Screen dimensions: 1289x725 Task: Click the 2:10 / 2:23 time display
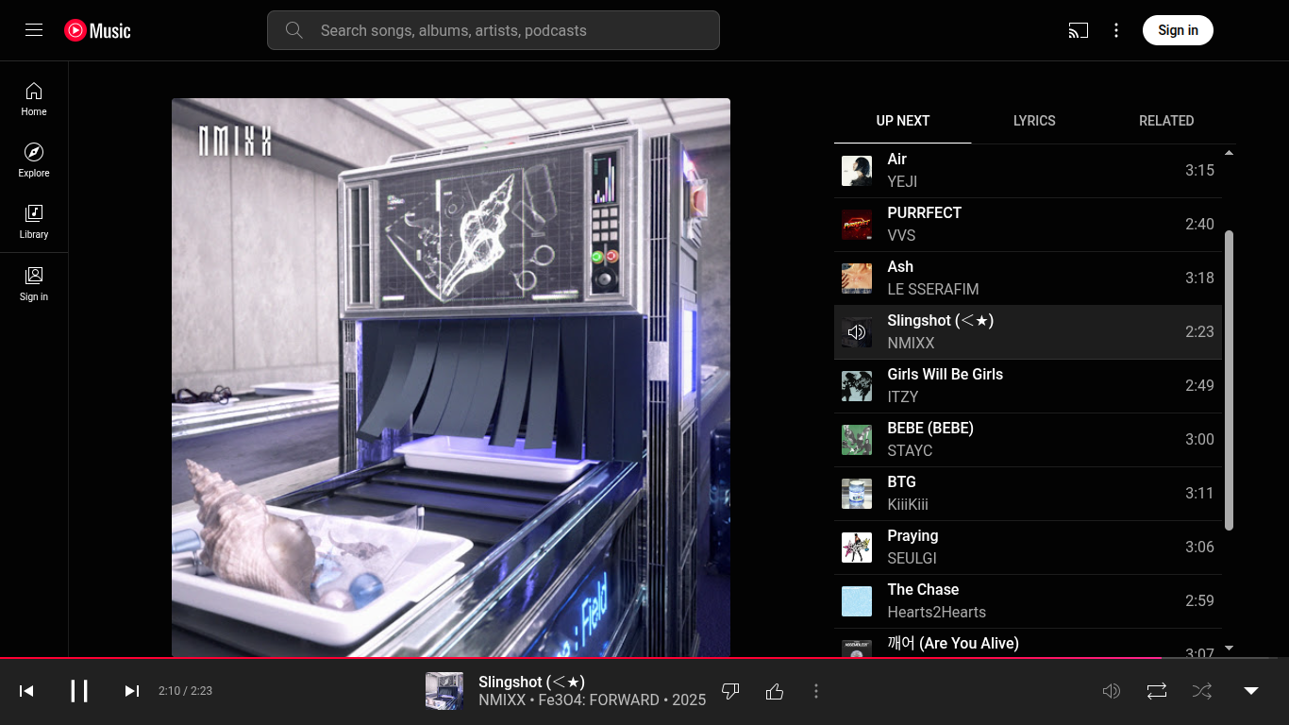point(185,691)
